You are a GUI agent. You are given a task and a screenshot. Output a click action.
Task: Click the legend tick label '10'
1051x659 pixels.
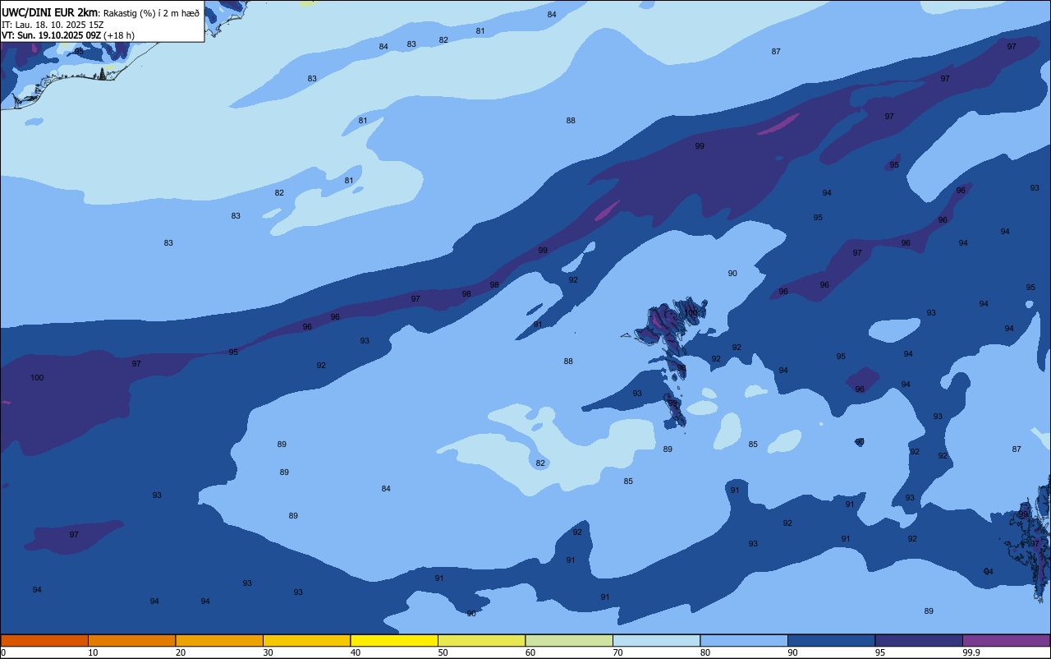(94, 652)
